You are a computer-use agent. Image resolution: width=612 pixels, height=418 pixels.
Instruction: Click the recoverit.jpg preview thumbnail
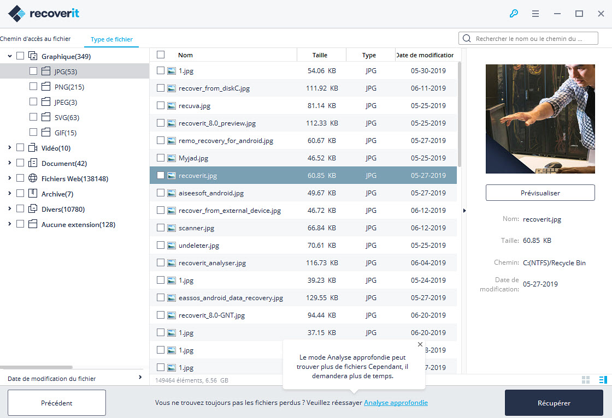[x=540, y=119]
